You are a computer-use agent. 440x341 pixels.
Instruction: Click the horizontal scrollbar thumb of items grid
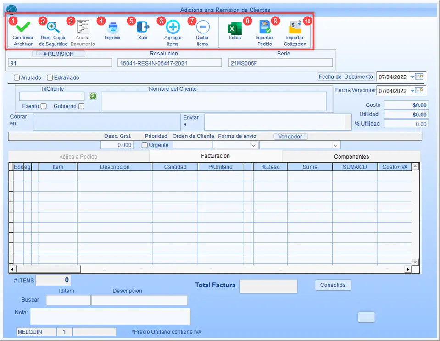[x=48, y=269]
